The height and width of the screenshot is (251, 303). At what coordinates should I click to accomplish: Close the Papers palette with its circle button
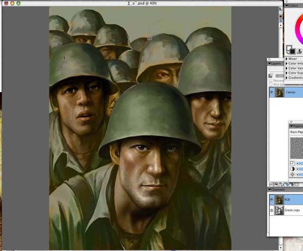tap(291, 122)
